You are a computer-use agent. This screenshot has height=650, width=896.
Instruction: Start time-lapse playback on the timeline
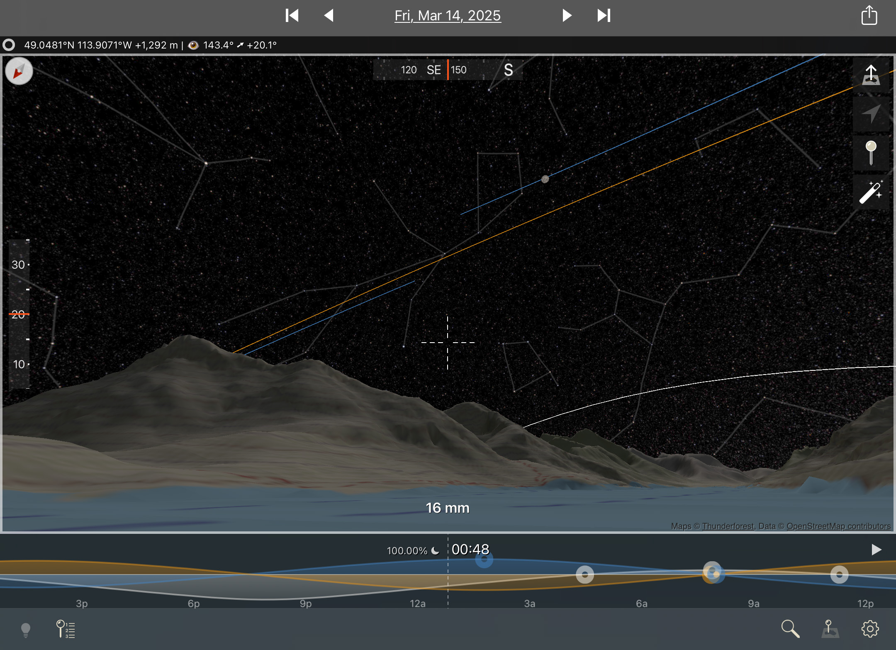coord(876,550)
